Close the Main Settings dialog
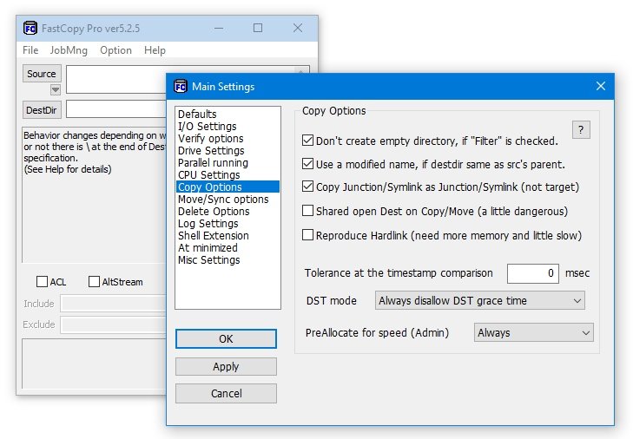 (x=600, y=87)
